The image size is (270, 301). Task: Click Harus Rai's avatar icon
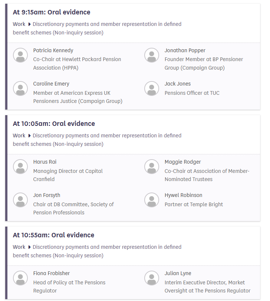[x=20, y=167]
